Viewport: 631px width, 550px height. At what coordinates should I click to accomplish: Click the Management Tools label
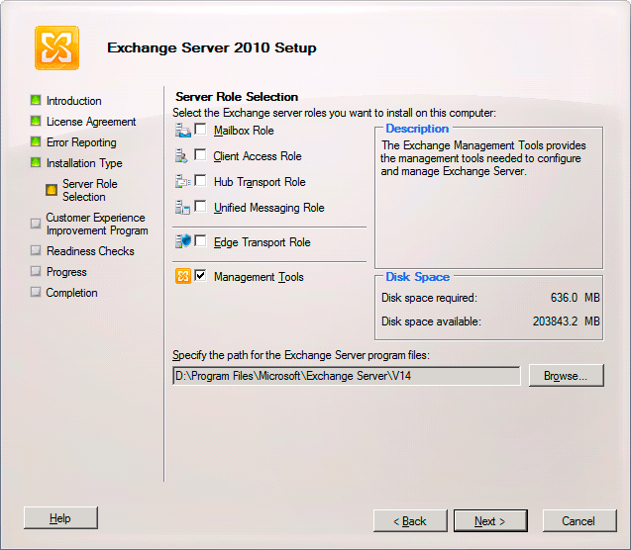pos(259,277)
